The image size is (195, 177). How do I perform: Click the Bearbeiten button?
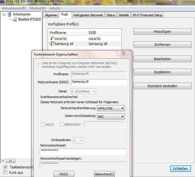click(x=162, y=59)
